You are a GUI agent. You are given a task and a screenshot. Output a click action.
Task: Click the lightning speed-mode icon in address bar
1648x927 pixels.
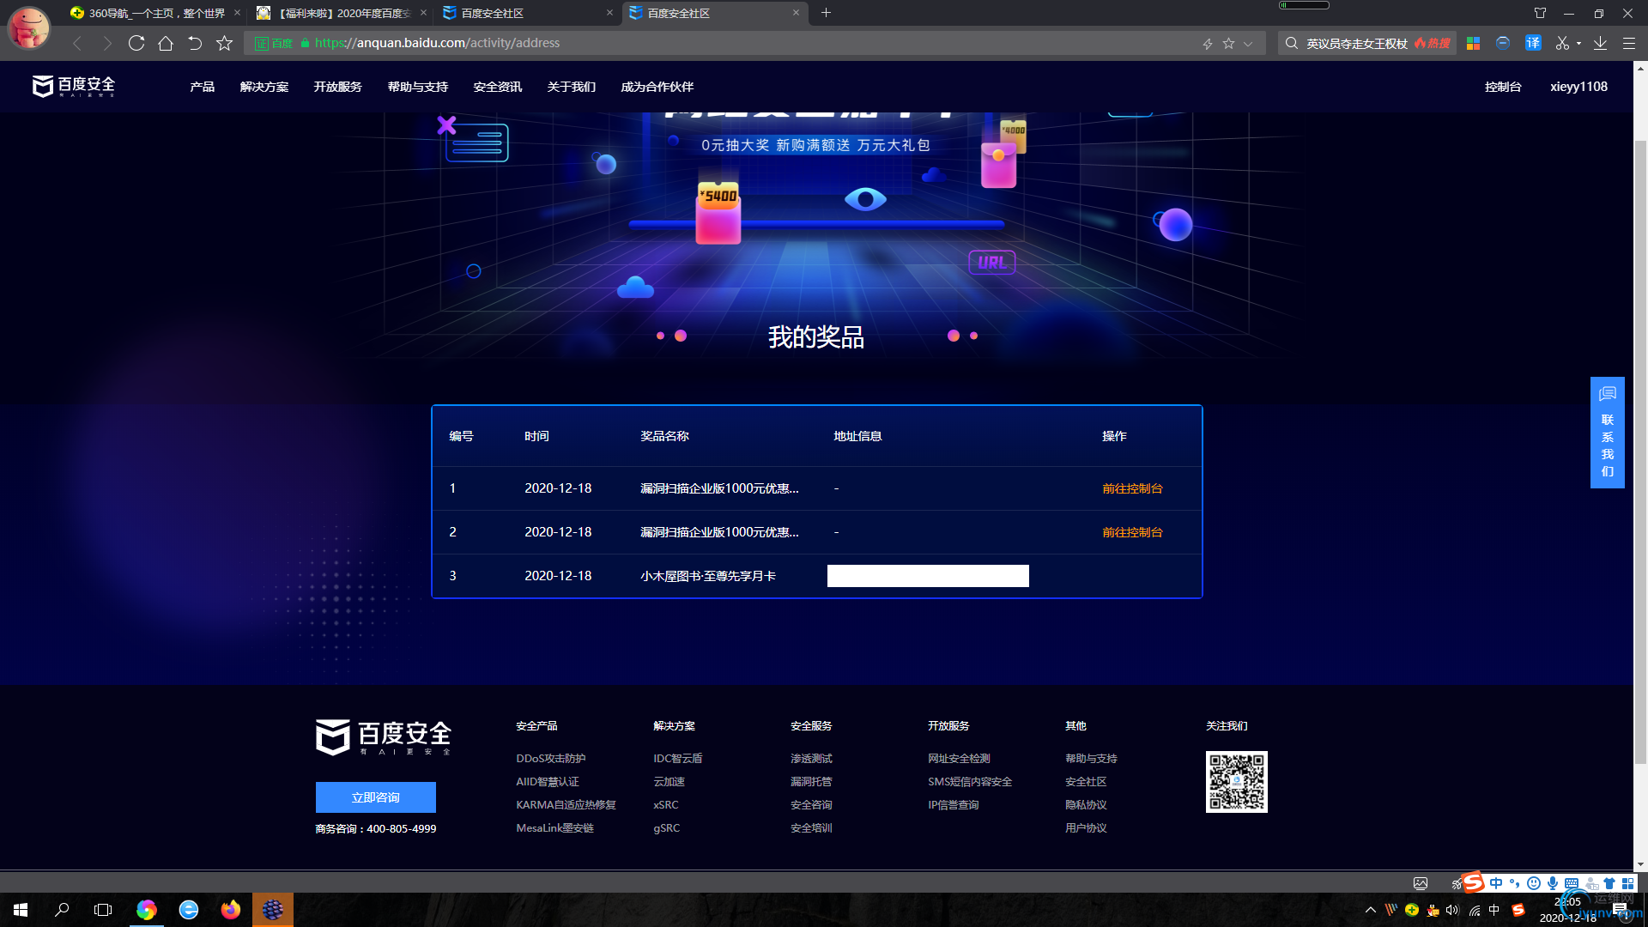pyautogui.click(x=1208, y=43)
